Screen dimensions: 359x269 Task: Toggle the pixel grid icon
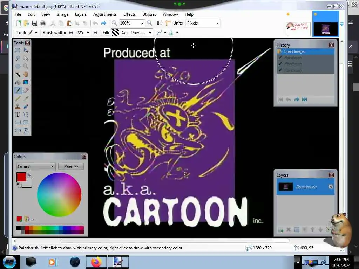[160, 23]
